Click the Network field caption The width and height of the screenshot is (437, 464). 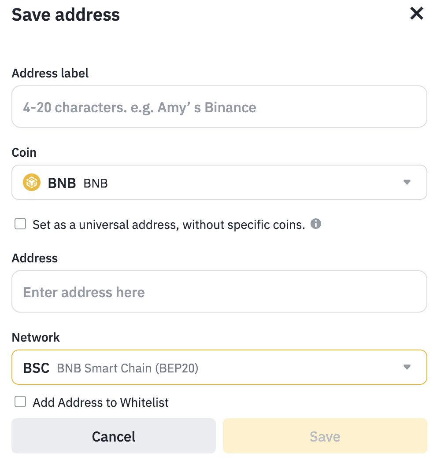pyautogui.click(x=36, y=337)
